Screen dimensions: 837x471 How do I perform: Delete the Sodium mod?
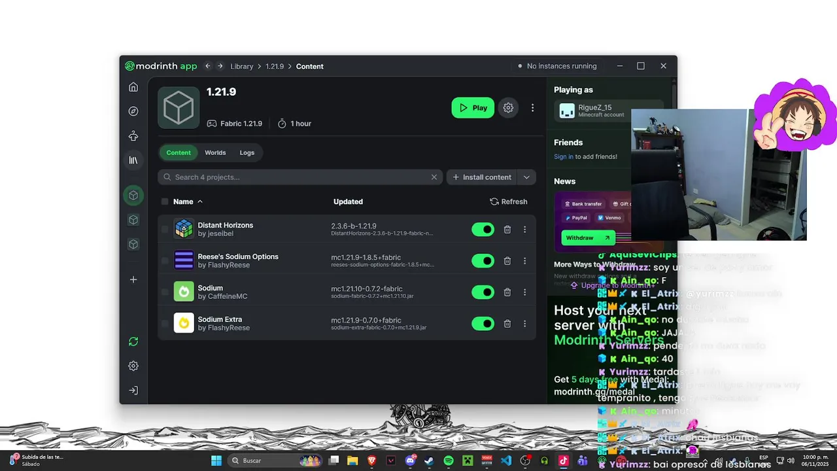click(507, 292)
